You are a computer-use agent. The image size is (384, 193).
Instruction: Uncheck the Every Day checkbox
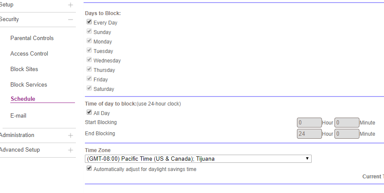click(89, 22)
